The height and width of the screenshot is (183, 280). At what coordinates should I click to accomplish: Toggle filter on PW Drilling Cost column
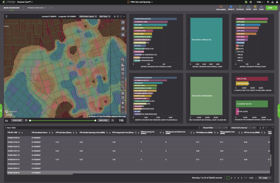click(214, 133)
